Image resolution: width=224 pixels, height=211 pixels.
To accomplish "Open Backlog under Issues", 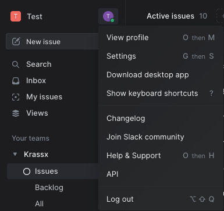I will (49, 188).
